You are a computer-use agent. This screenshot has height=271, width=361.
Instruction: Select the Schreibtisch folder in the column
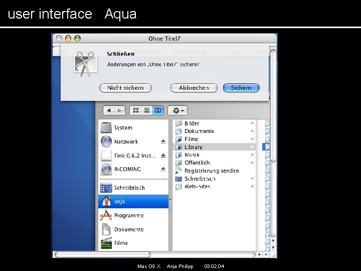[x=214, y=179]
